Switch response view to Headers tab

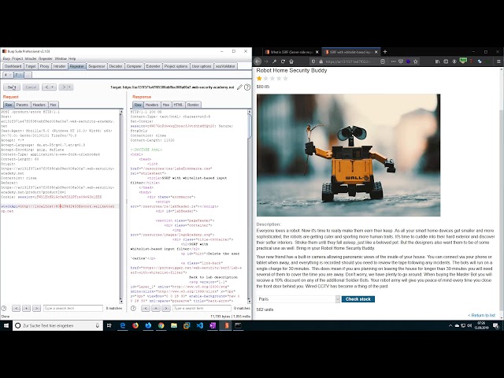[152, 105]
